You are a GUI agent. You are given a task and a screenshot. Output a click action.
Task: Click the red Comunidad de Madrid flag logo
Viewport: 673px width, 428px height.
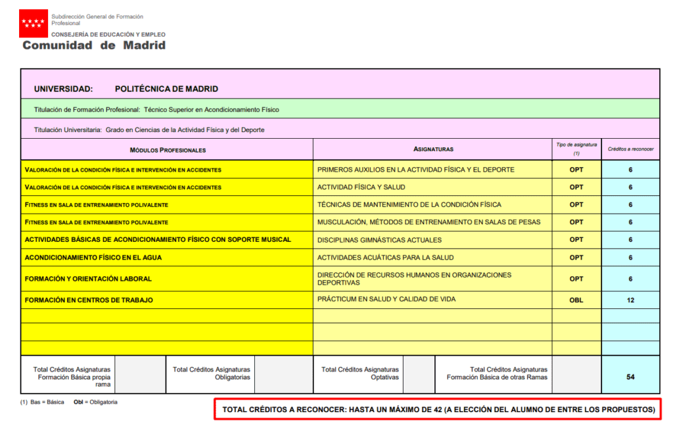[33, 23]
